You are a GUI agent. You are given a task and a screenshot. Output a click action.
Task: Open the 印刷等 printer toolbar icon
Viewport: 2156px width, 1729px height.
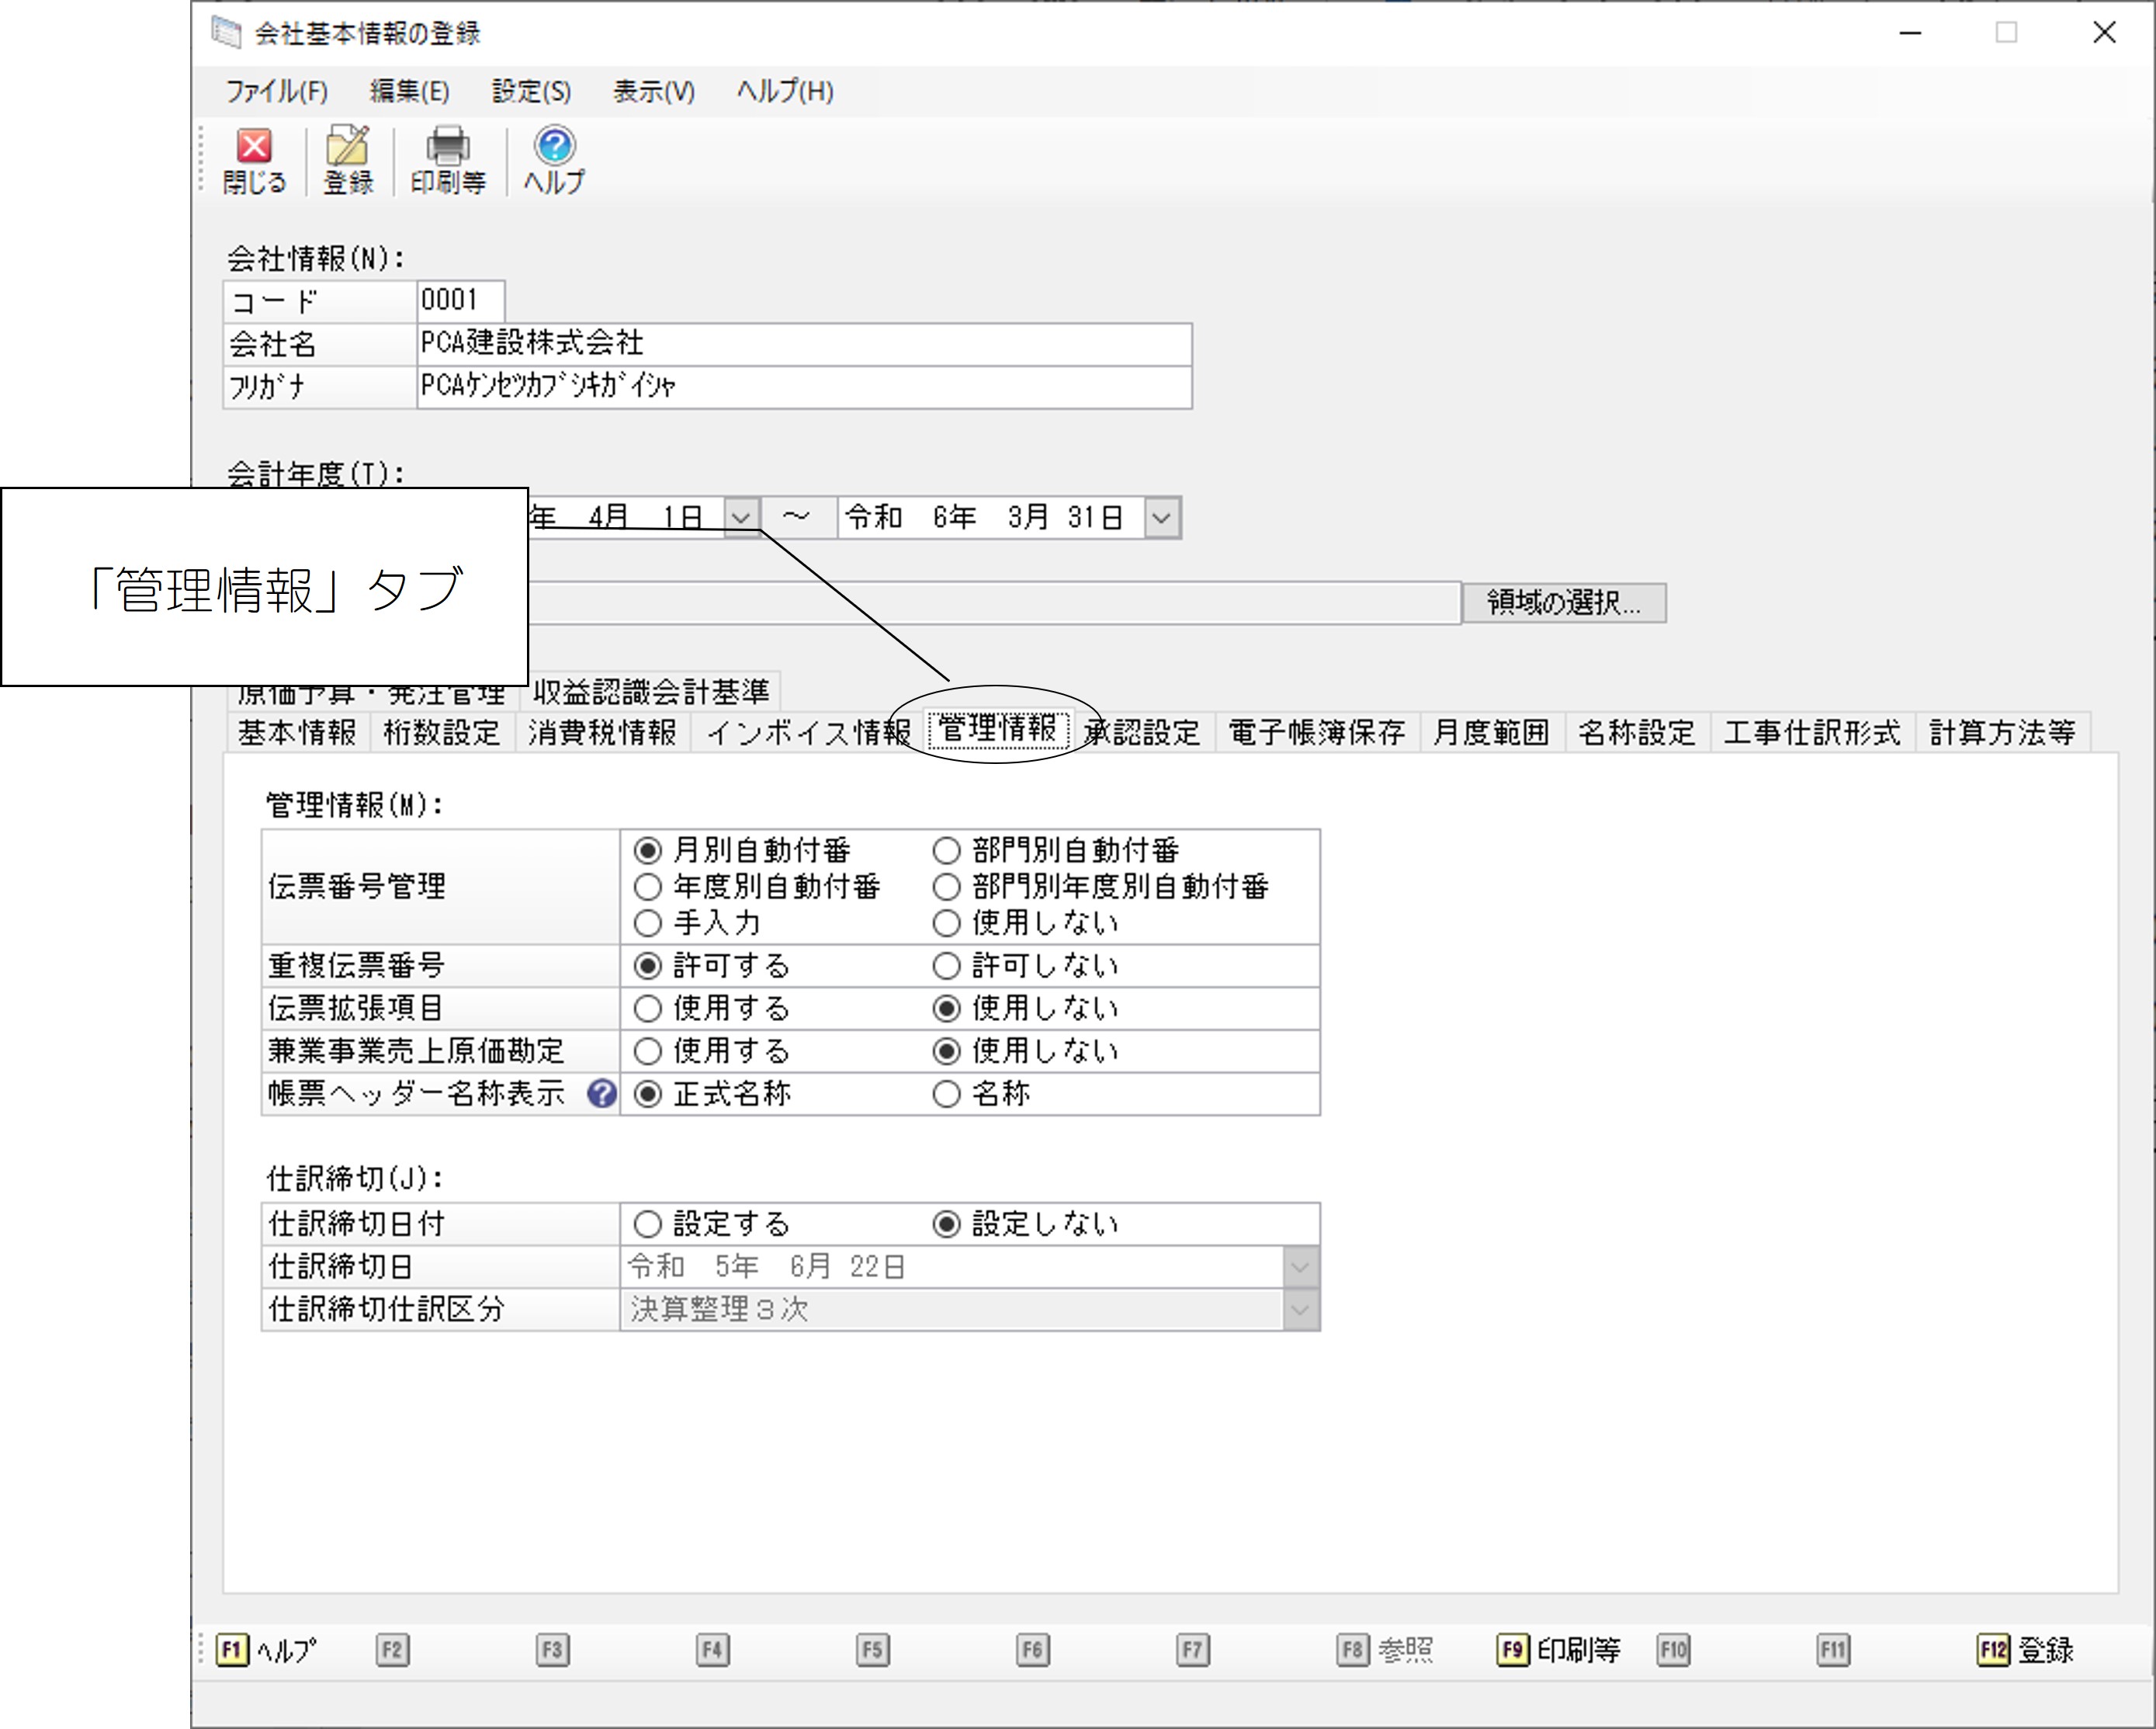[448, 160]
